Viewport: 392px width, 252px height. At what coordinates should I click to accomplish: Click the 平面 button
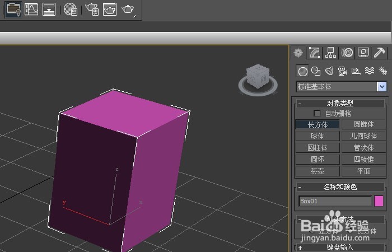click(364, 171)
